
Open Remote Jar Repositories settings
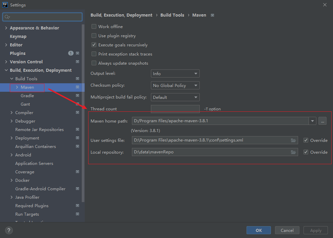(39, 129)
